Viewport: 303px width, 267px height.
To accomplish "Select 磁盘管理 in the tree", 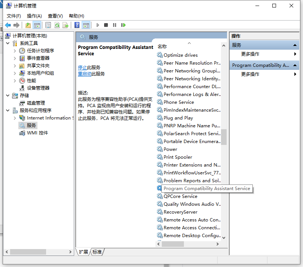I will (36, 103).
